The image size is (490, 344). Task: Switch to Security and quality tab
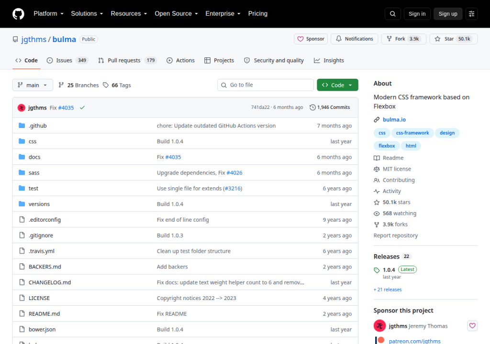pyautogui.click(x=274, y=60)
